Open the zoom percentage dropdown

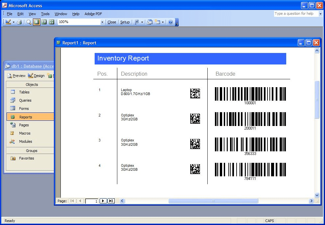pos(102,22)
